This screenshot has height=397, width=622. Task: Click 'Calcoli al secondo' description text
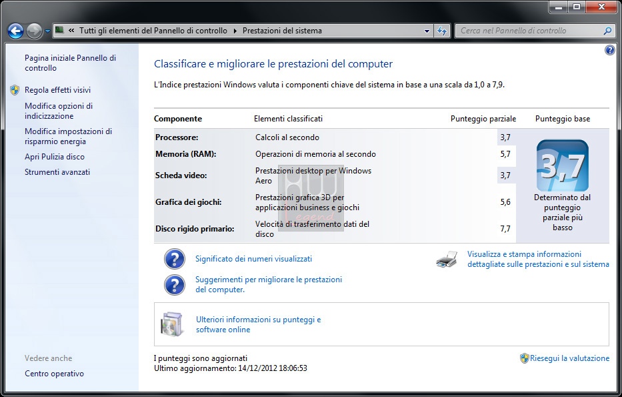pyautogui.click(x=287, y=137)
